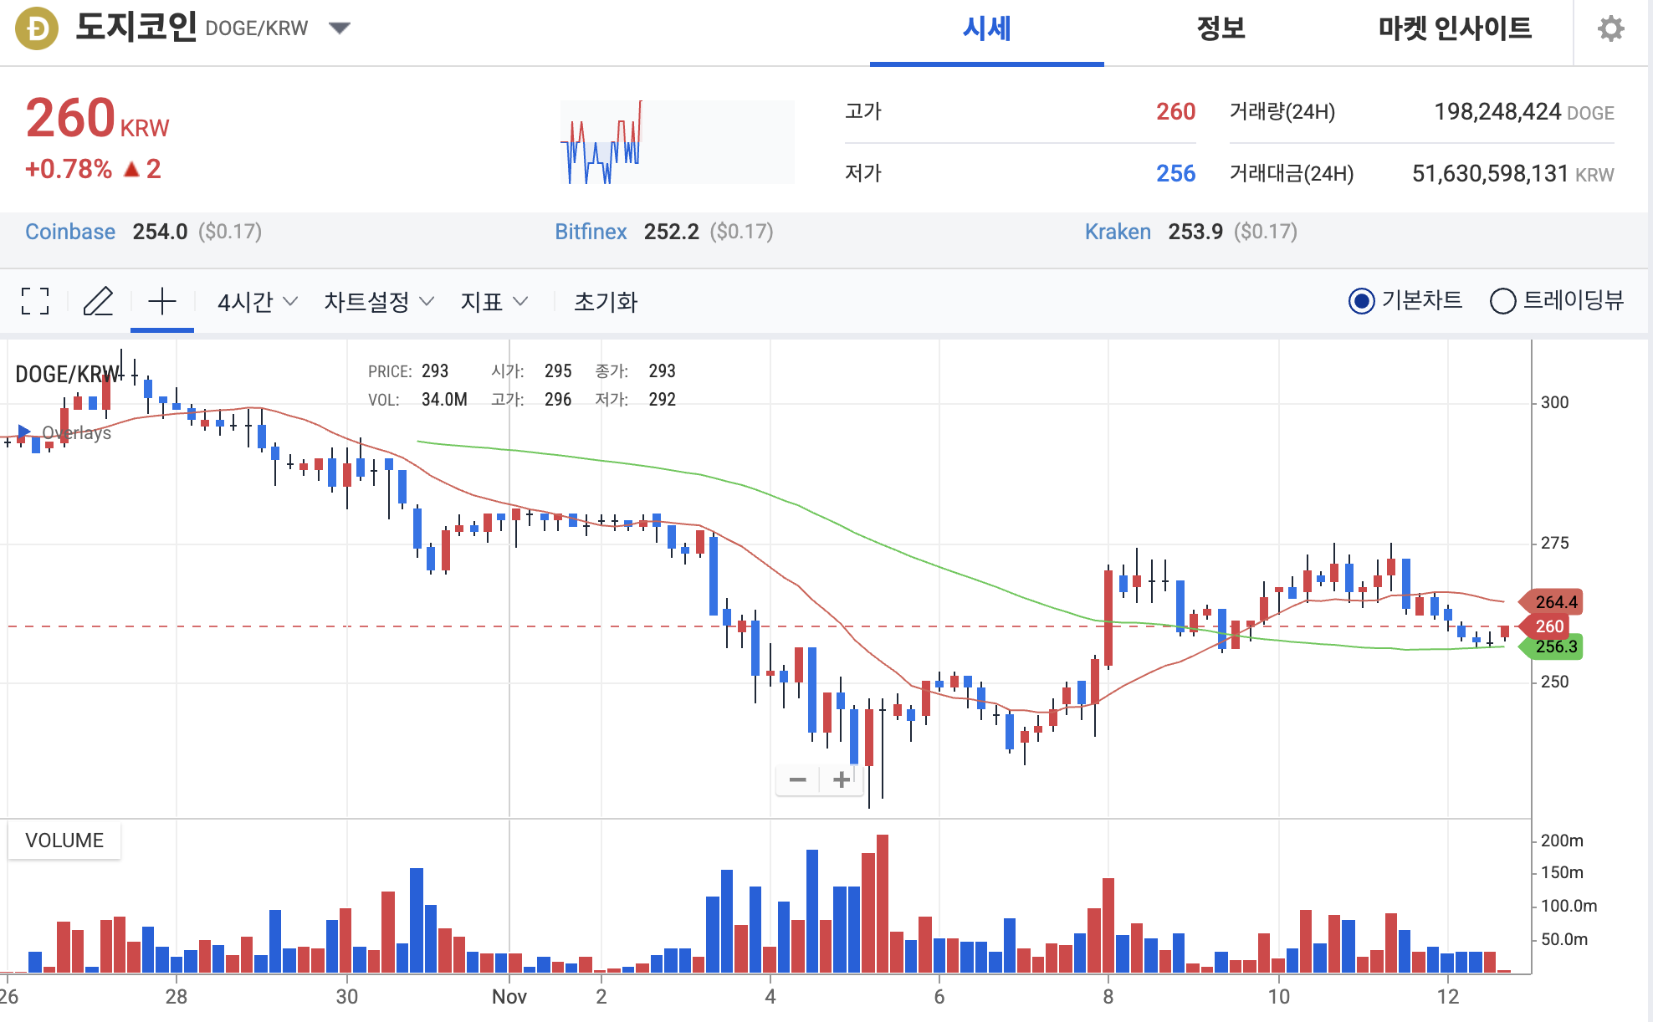Zoom in the chart with plus button
The image size is (1653, 1022).
842,779
